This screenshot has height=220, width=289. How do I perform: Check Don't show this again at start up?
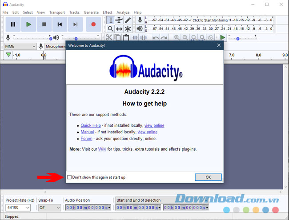tap(69, 177)
